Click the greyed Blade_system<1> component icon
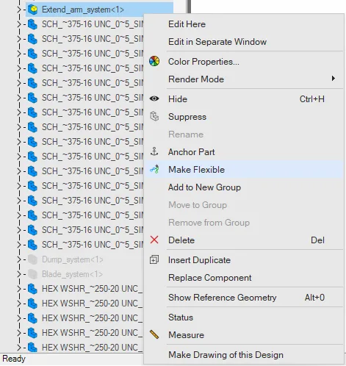The height and width of the screenshot is (366, 346). click(x=32, y=274)
